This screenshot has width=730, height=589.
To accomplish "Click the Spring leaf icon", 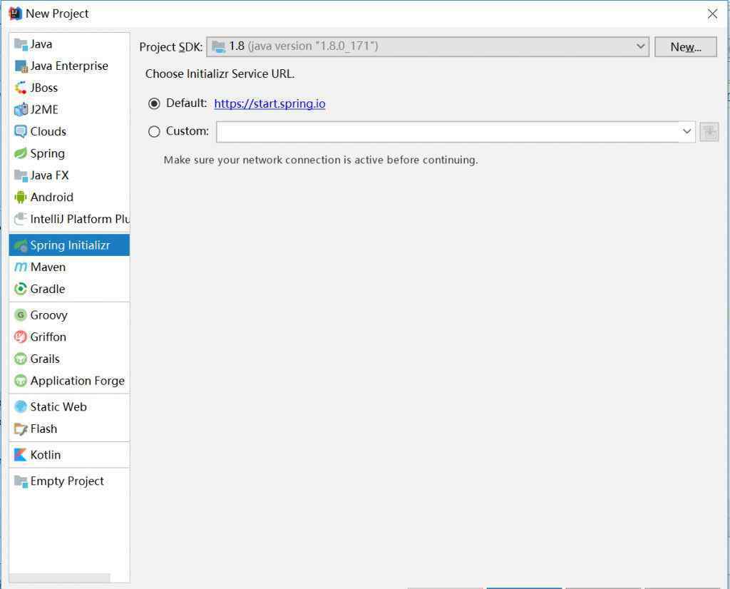I will (x=21, y=153).
